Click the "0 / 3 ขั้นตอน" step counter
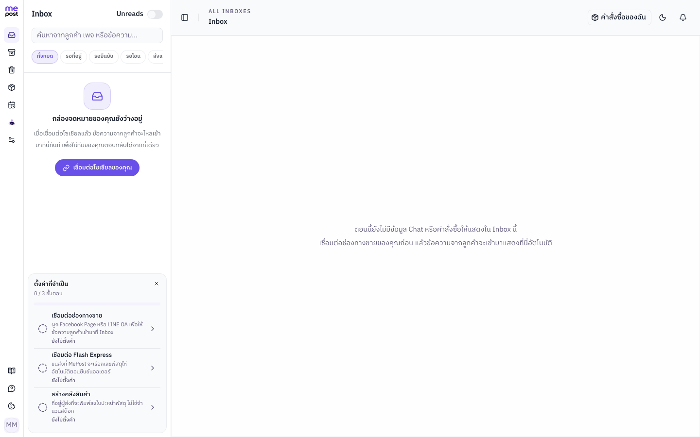 click(48, 293)
